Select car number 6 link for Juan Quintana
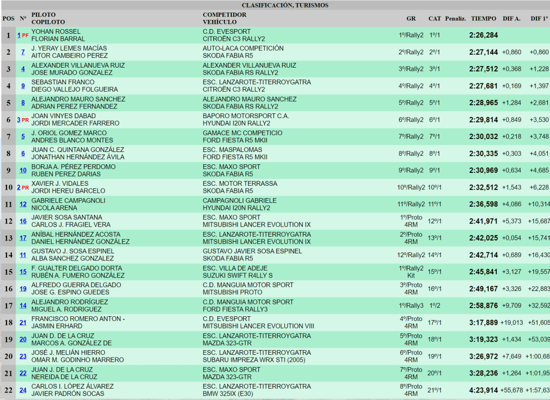The image size is (550, 400). pyautogui.click(x=23, y=154)
